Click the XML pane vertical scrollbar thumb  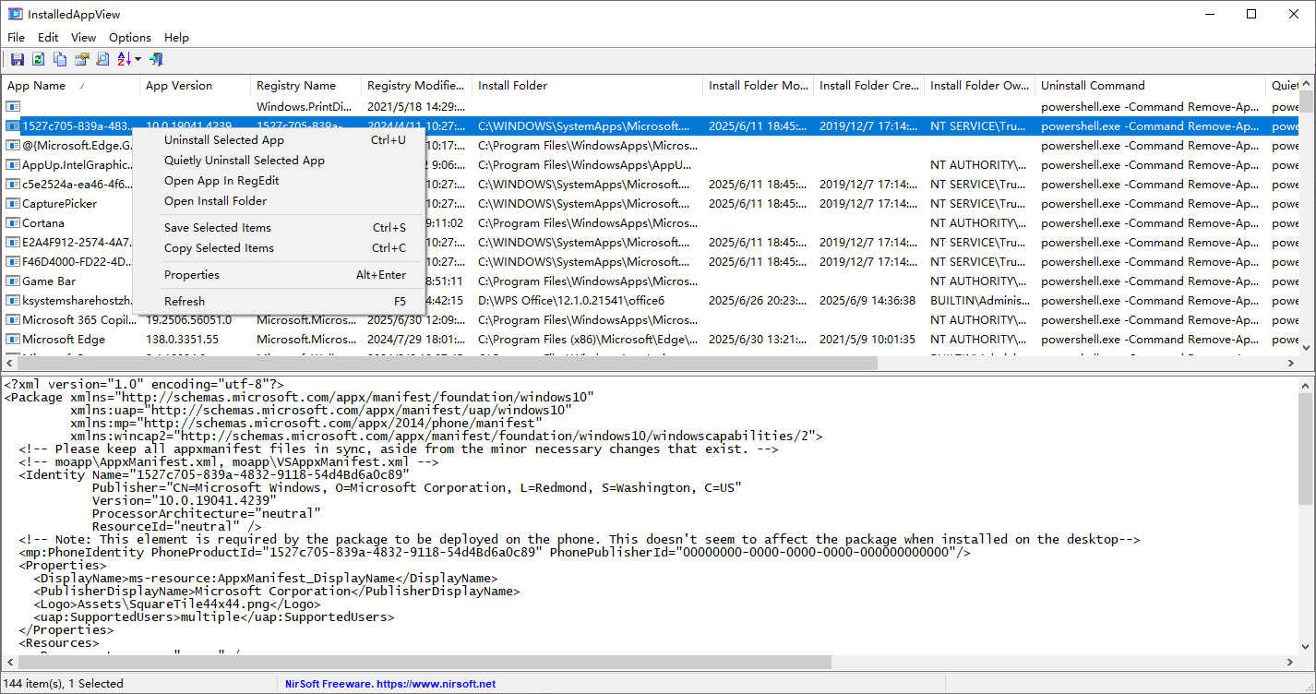[x=1306, y=448]
